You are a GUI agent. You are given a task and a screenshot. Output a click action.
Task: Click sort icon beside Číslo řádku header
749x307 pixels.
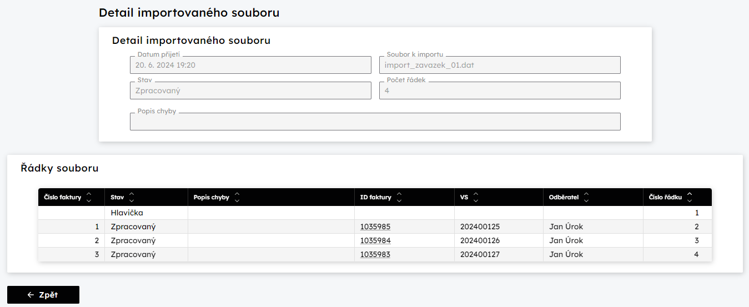click(690, 197)
